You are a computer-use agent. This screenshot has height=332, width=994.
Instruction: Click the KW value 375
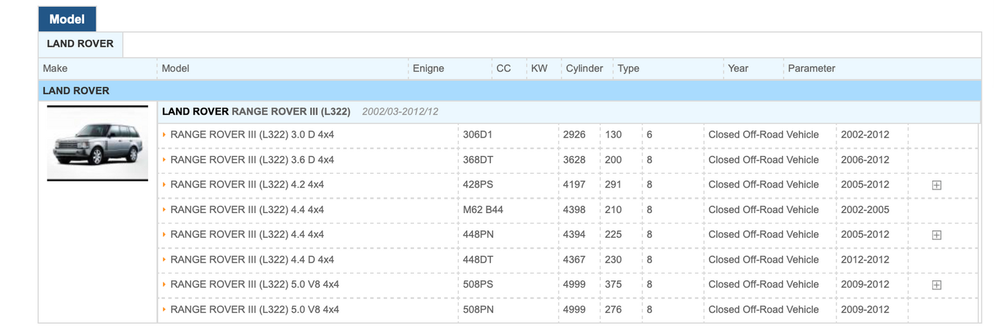(614, 285)
